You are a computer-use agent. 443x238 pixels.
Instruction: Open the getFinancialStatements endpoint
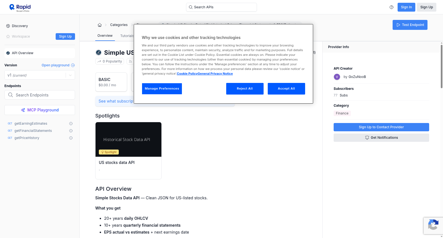coord(33,131)
